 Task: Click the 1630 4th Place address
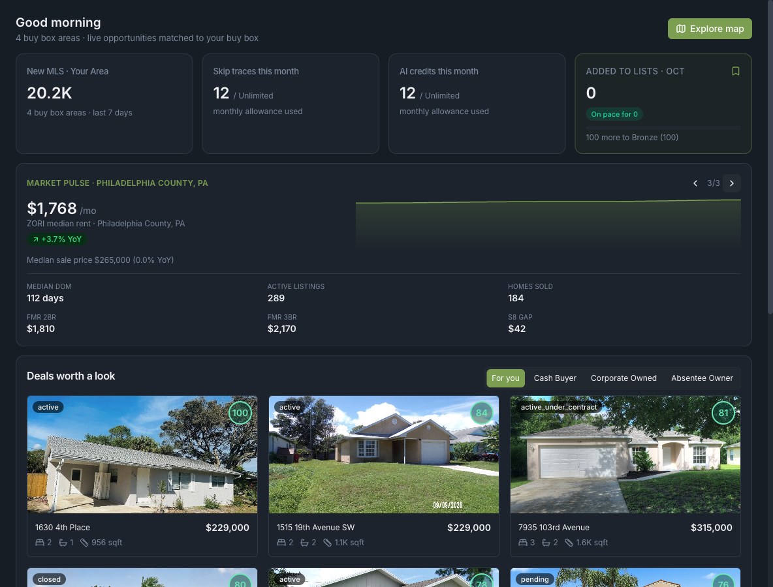63,528
